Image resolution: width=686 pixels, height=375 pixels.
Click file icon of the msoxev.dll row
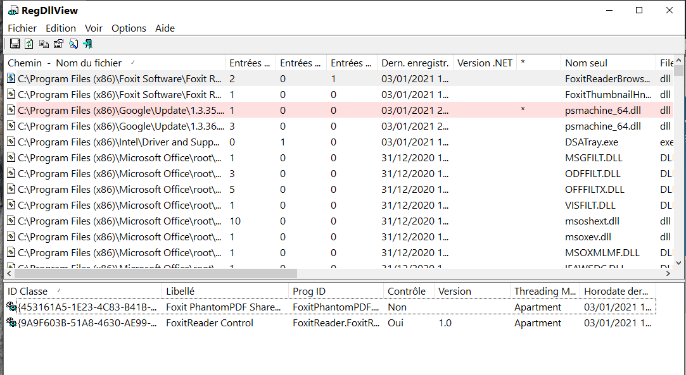(11, 237)
